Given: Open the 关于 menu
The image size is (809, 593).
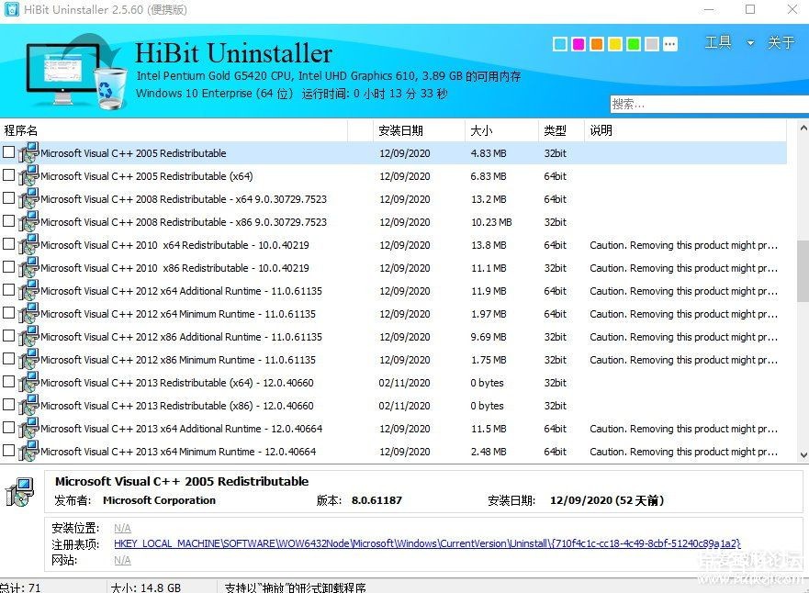Looking at the screenshot, I should (781, 42).
